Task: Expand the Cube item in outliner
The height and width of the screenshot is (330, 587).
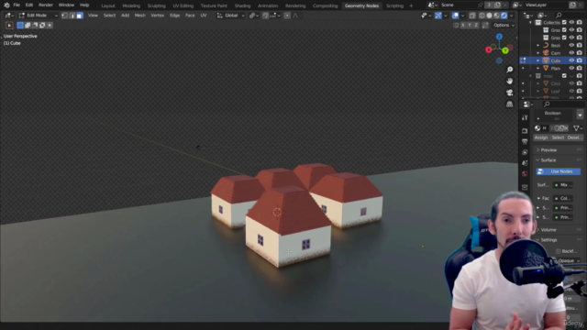Action: (538, 60)
